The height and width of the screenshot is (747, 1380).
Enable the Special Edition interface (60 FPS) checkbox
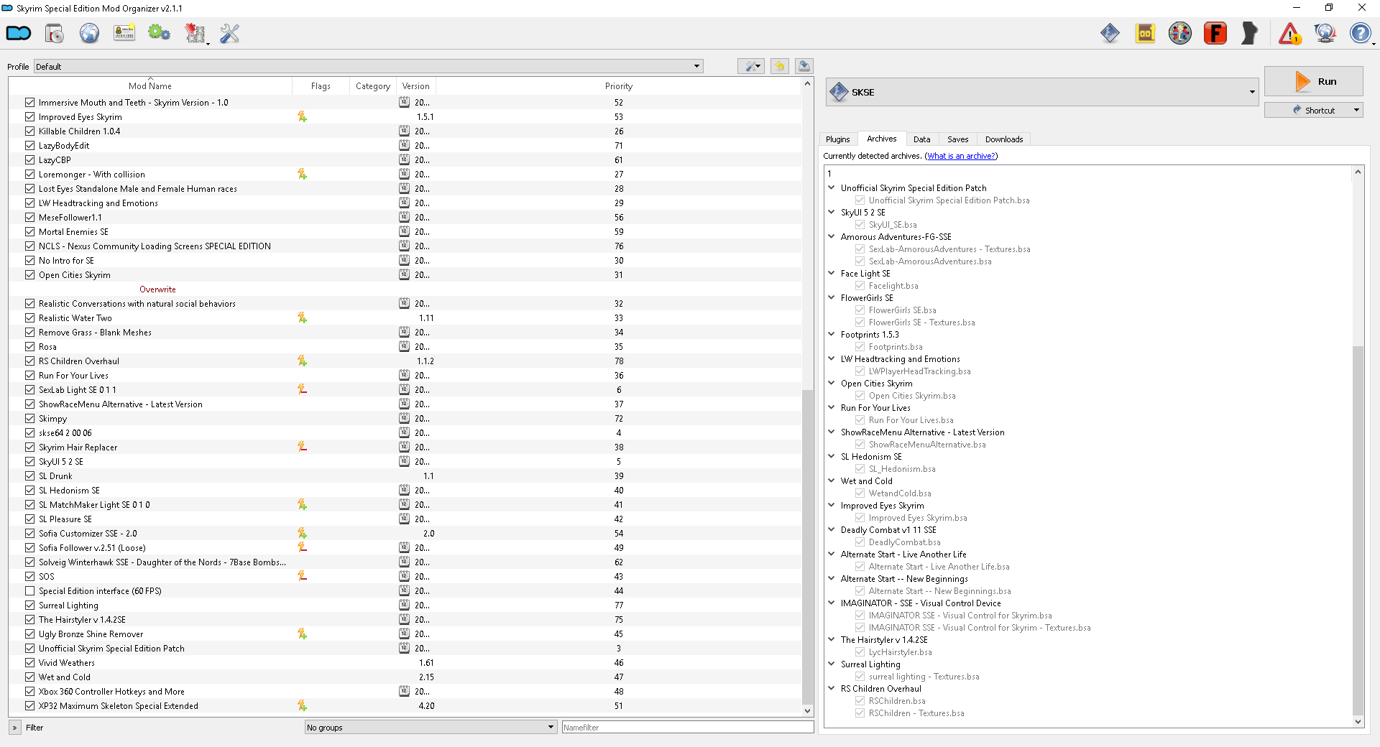(x=29, y=590)
